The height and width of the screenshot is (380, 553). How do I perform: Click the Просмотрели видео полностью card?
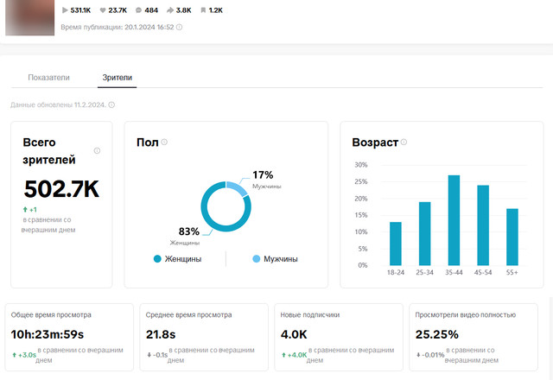474,337
